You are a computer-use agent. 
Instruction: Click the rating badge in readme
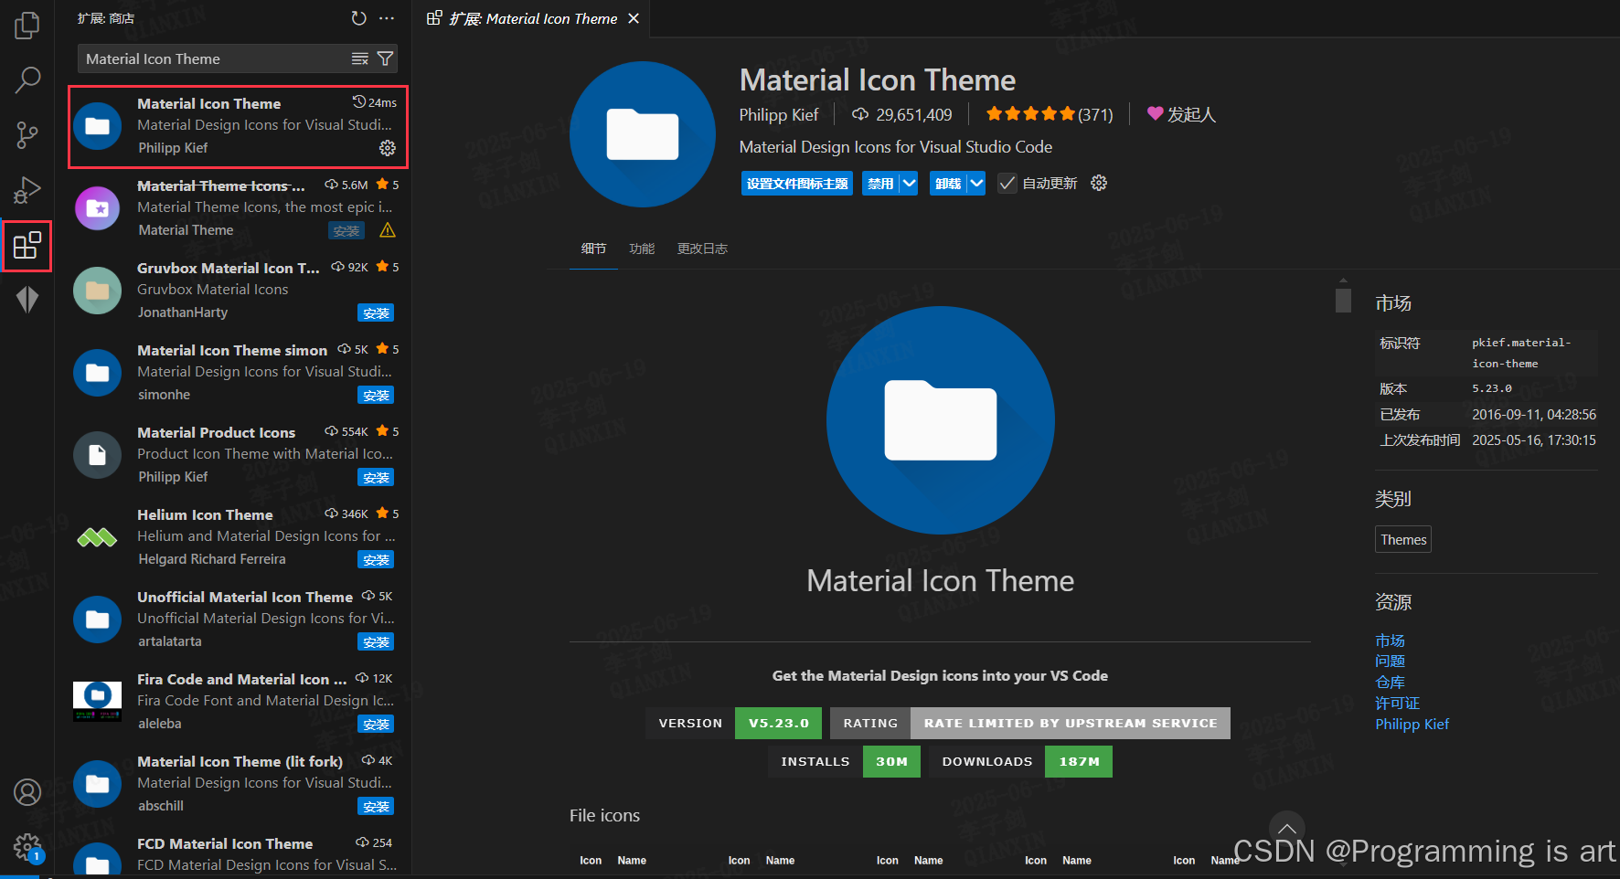[1029, 723]
